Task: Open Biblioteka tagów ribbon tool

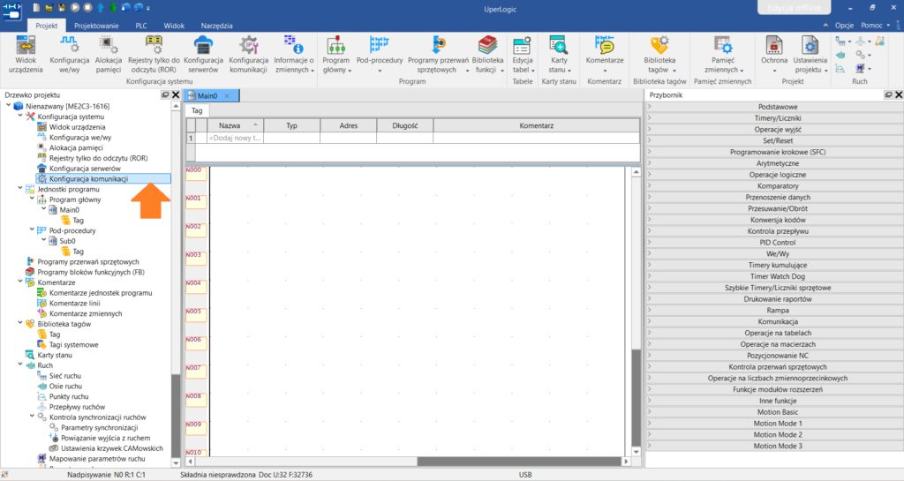Action: (x=659, y=55)
